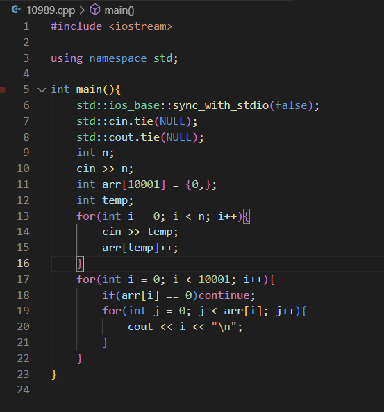384x412 pixels.
Task: Click the 'namespace' keyword on line 3
Action: pos(118,58)
